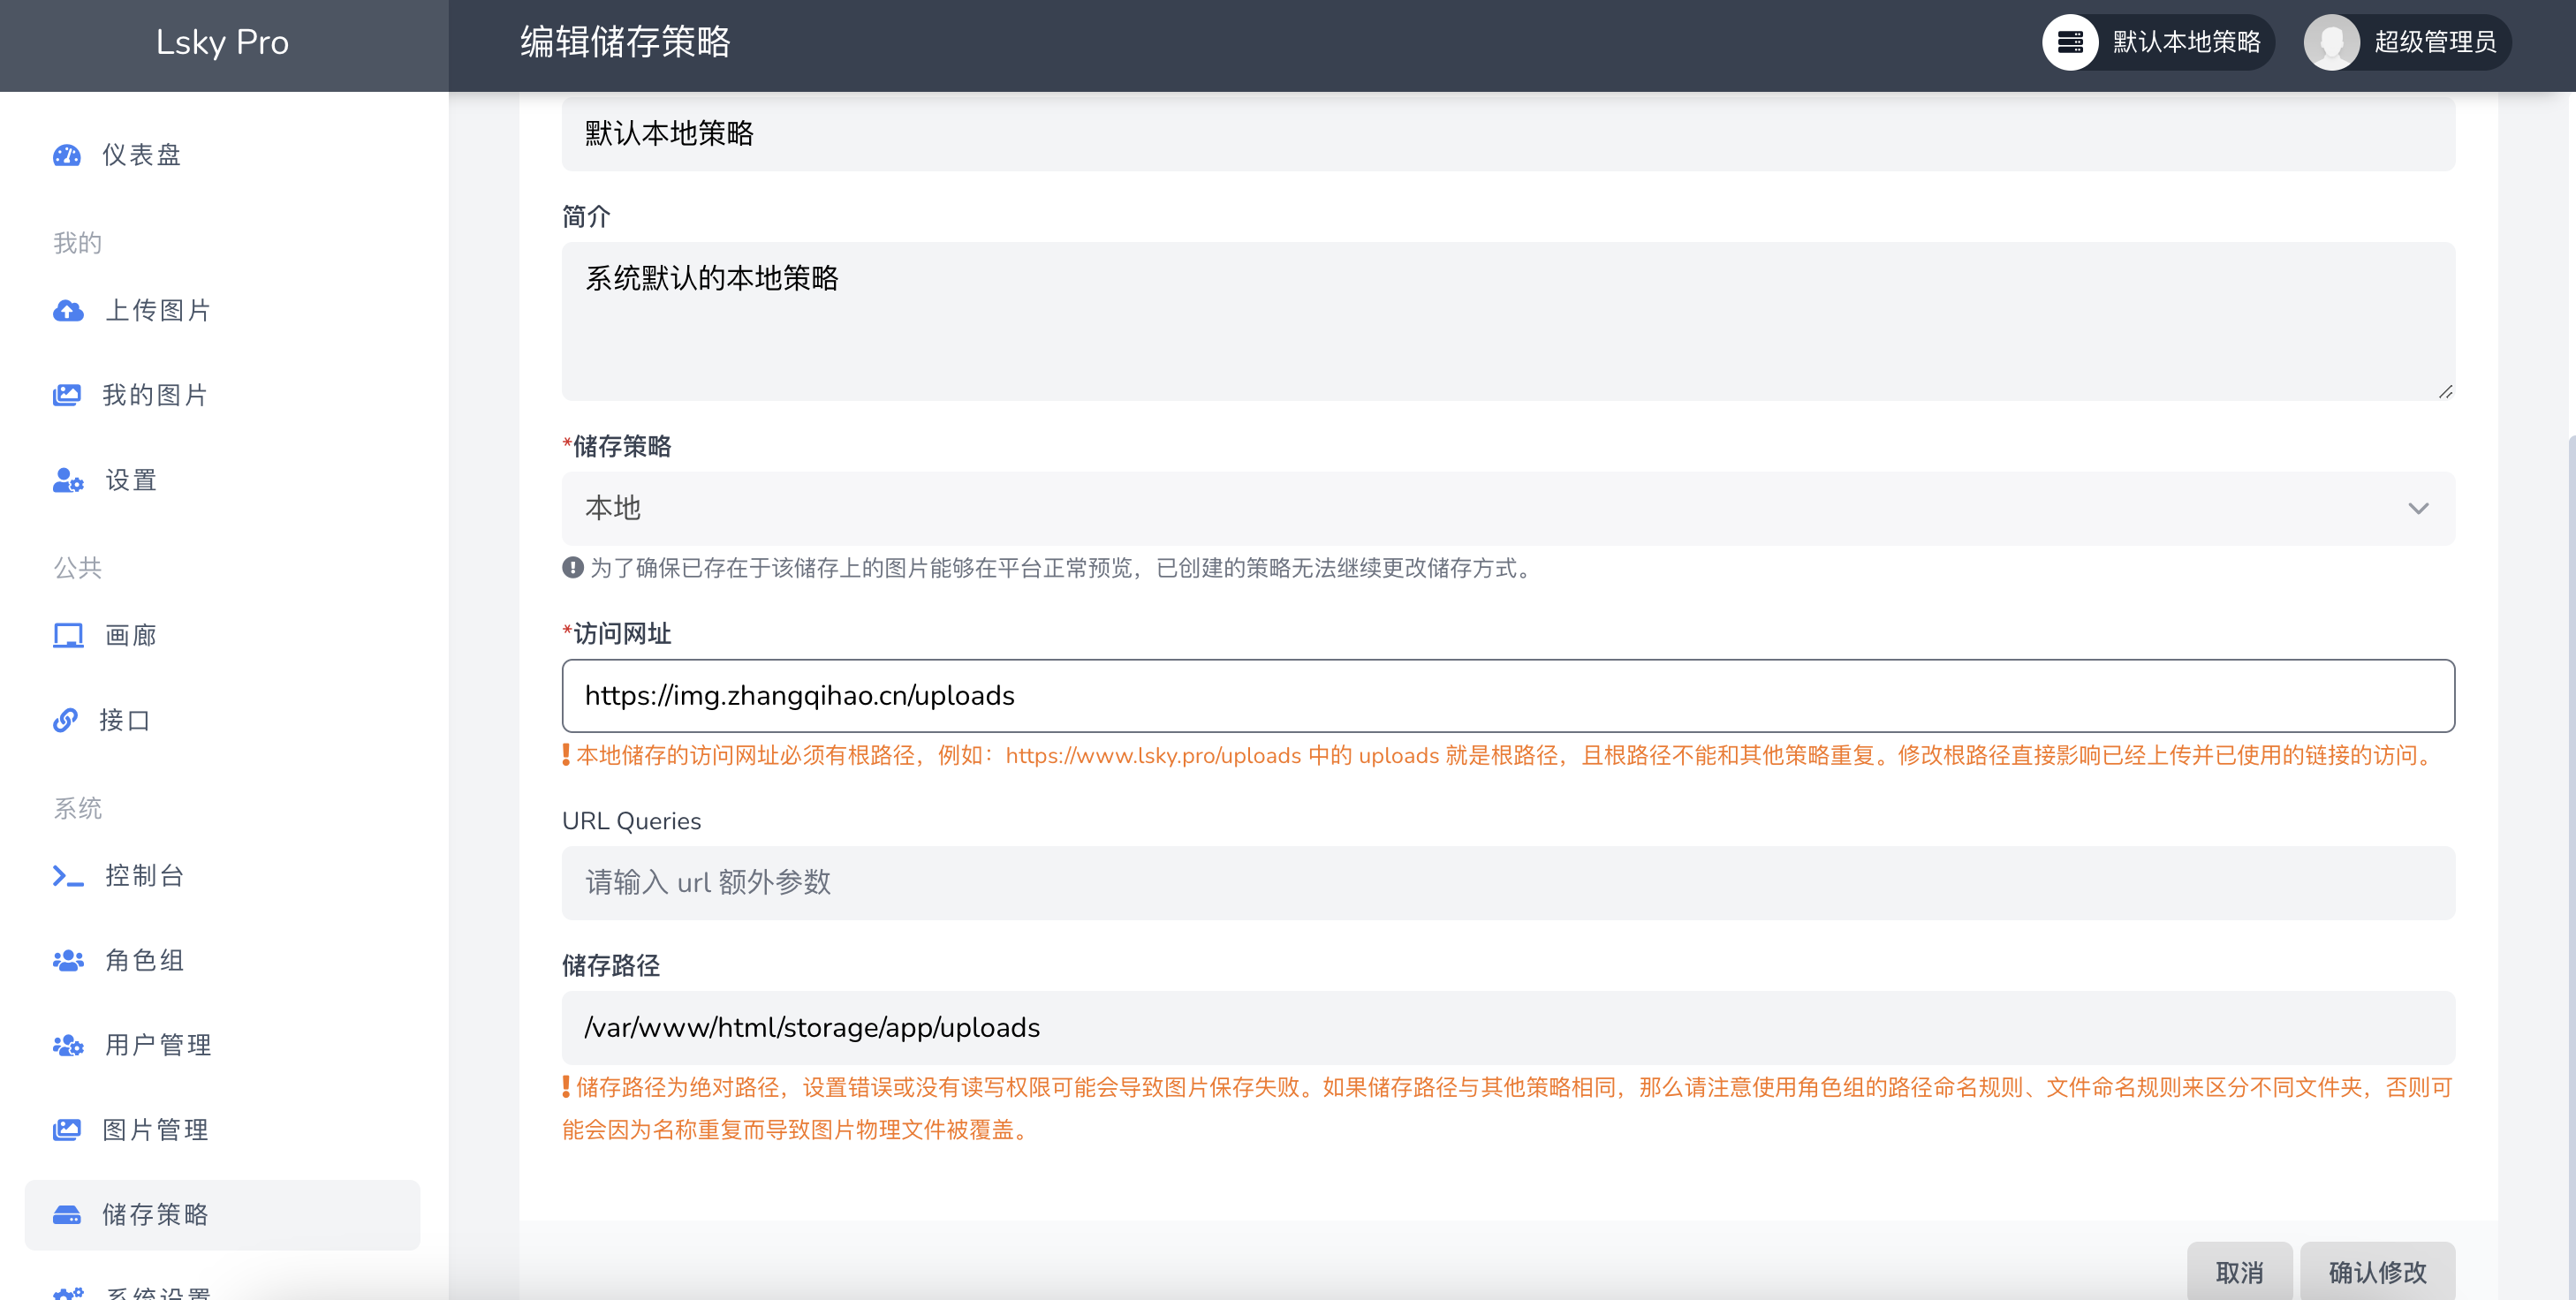Click the link icon beside 接口
This screenshot has height=1300, width=2576.
[66, 720]
